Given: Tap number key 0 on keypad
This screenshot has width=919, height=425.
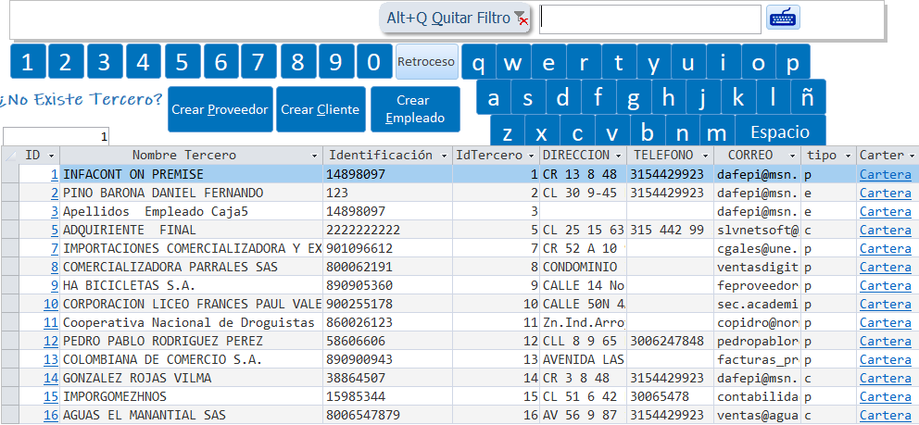Looking at the screenshot, I should tap(374, 61).
